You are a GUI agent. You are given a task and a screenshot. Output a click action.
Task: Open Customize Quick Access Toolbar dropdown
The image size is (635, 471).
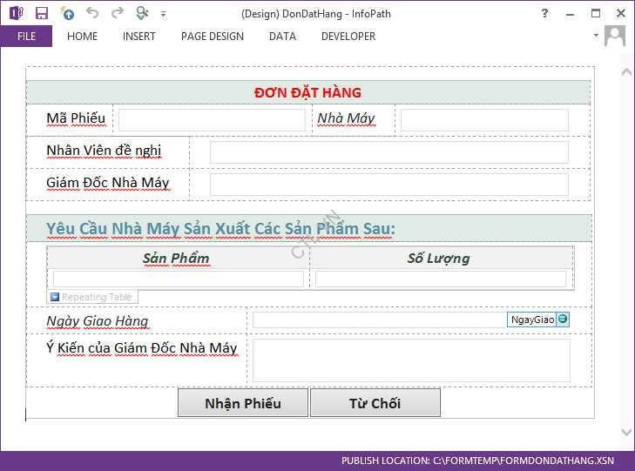164,14
